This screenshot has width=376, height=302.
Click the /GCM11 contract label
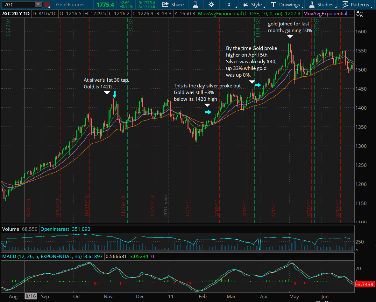coord(258,28)
